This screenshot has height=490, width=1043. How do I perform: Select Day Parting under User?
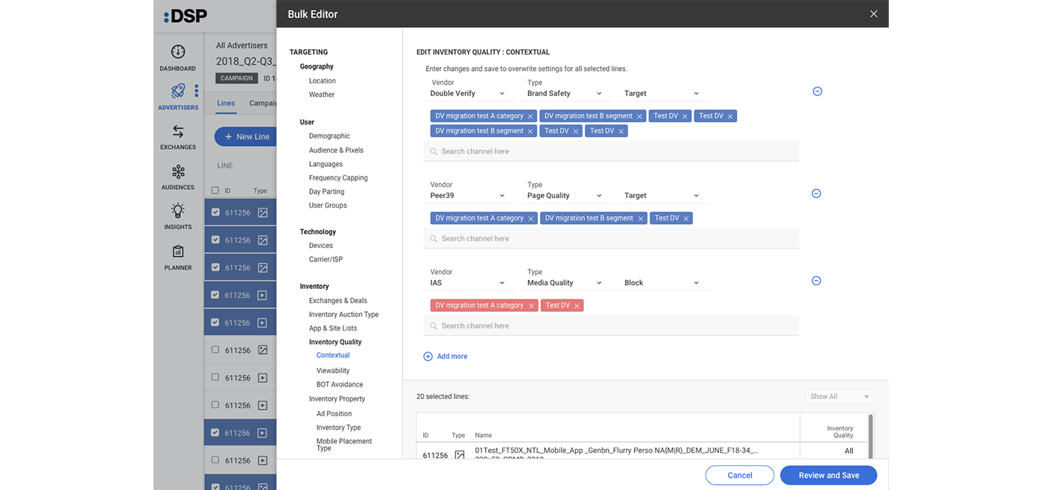[x=327, y=192]
